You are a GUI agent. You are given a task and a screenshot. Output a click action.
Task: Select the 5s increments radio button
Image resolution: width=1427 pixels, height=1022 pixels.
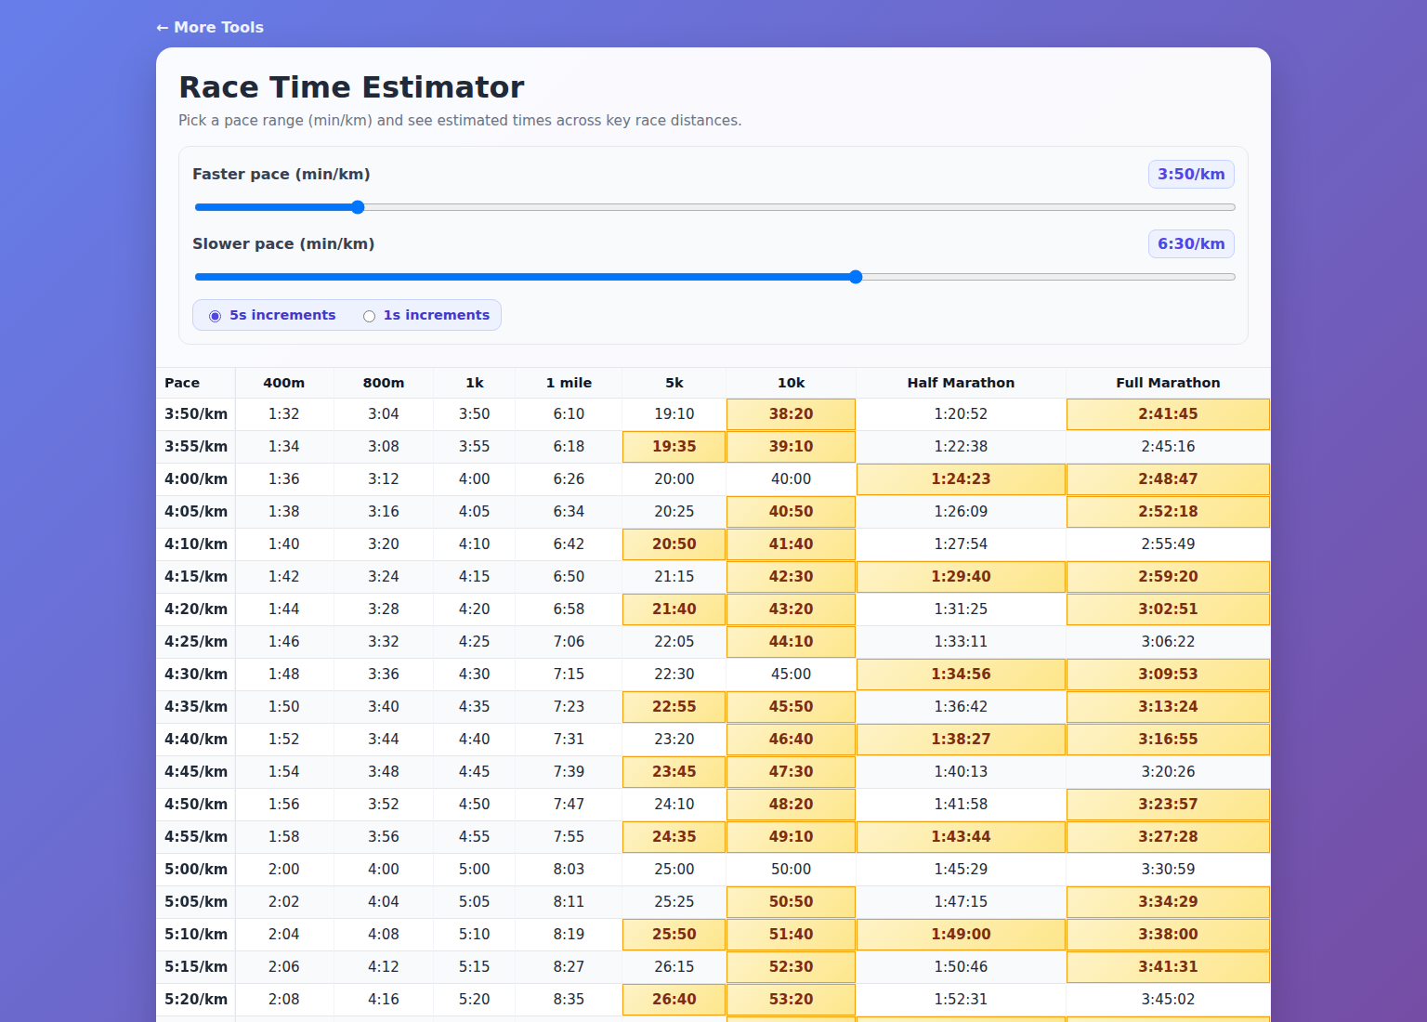[216, 316]
